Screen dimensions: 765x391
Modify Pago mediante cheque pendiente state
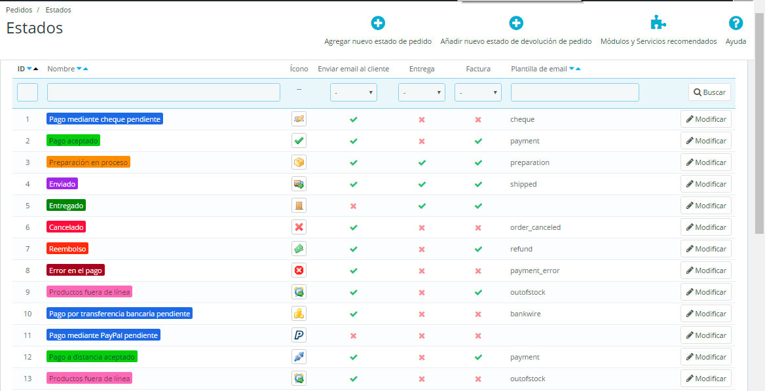[706, 119]
